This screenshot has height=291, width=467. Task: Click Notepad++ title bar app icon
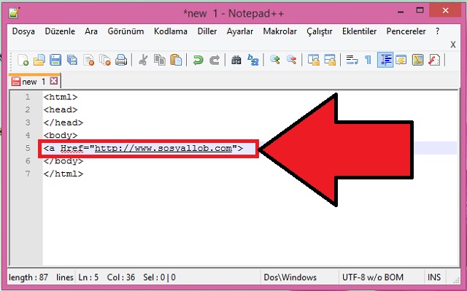pos(15,13)
